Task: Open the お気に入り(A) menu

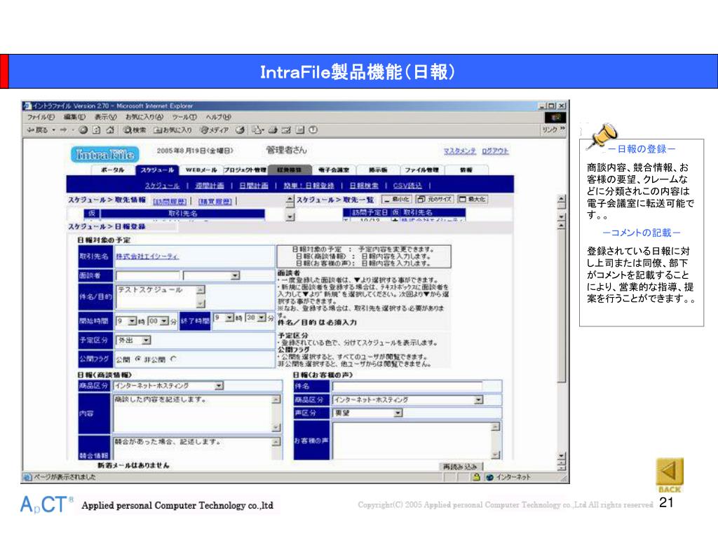Action: [144, 117]
